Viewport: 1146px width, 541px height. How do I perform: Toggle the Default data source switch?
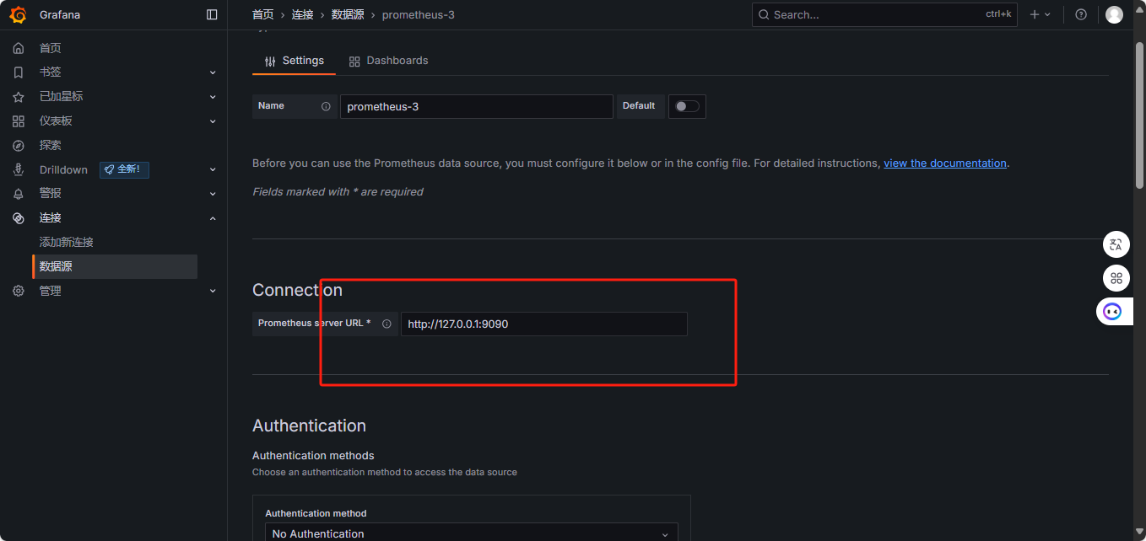(687, 106)
